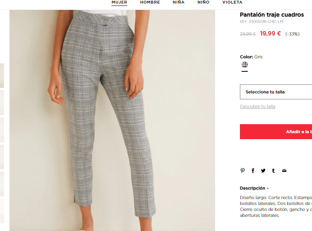This screenshot has width=312, height=231.
Task: Go to the NIÑA section
Action: pyautogui.click(x=178, y=2)
